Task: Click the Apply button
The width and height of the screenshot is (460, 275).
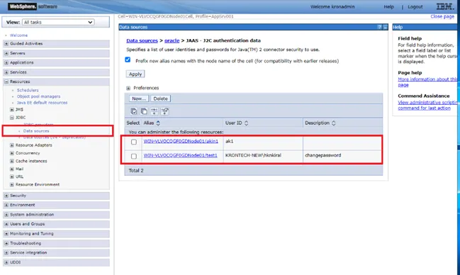Action: [135, 74]
